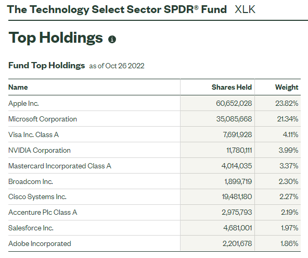Click The Technology Select Sector SPDR Fund title

click(x=117, y=9)
